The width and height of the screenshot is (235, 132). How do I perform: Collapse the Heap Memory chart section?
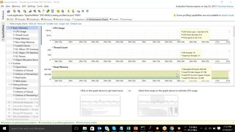tap(52, 67)
